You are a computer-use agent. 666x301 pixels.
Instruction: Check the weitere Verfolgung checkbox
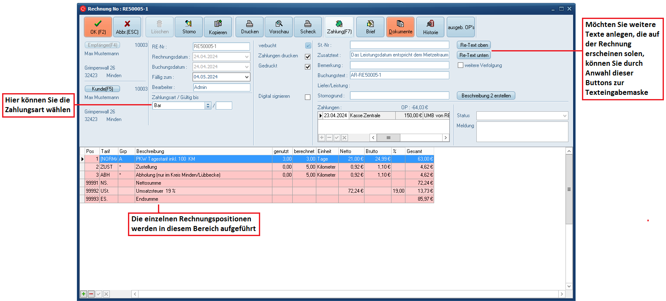pos(461,65)
